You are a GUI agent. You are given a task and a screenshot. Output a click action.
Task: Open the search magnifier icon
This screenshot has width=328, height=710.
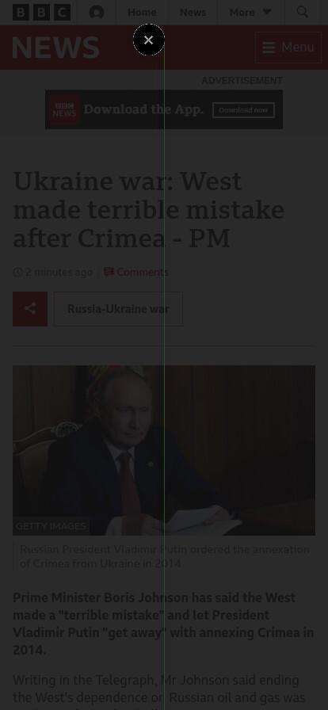(302, 12)
